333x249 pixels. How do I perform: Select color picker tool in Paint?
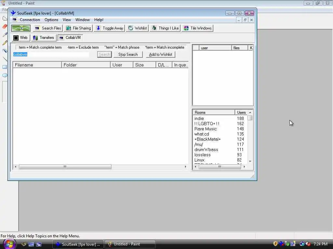pos(5,34)
